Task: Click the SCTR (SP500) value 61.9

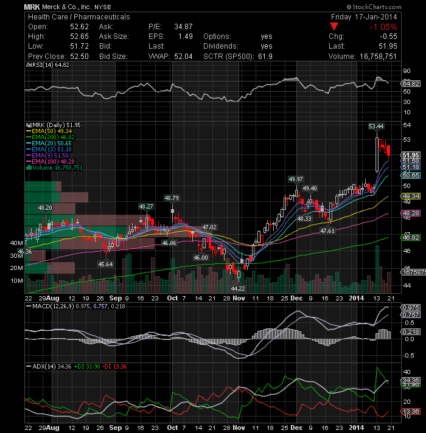Action: 265,57
